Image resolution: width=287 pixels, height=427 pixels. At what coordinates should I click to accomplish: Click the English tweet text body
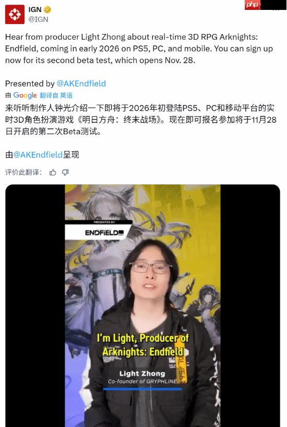pyautogui.click(x=139, y=49)
